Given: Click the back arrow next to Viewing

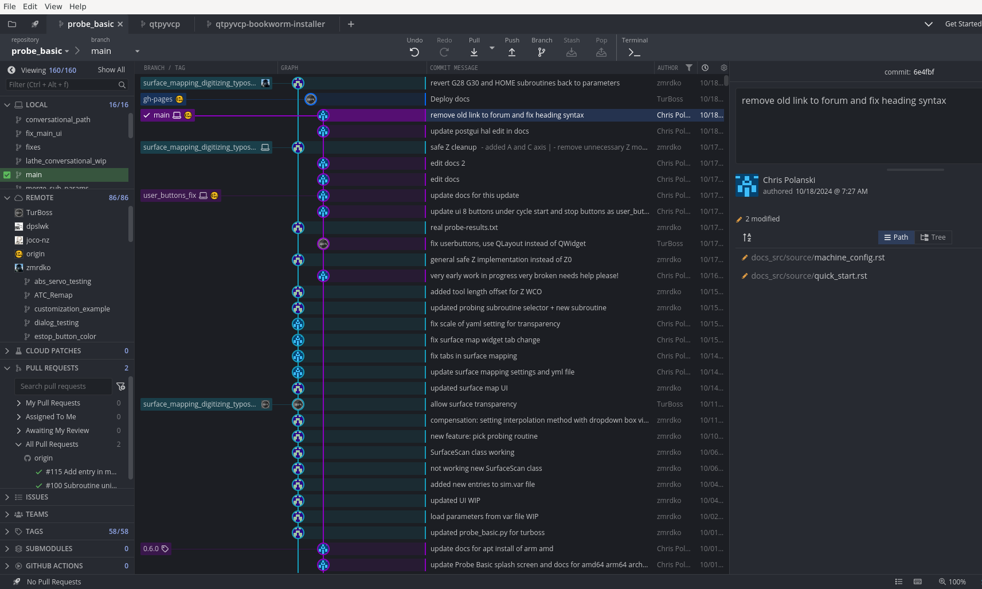Looking at the screenshot, I should coord(11,70).
